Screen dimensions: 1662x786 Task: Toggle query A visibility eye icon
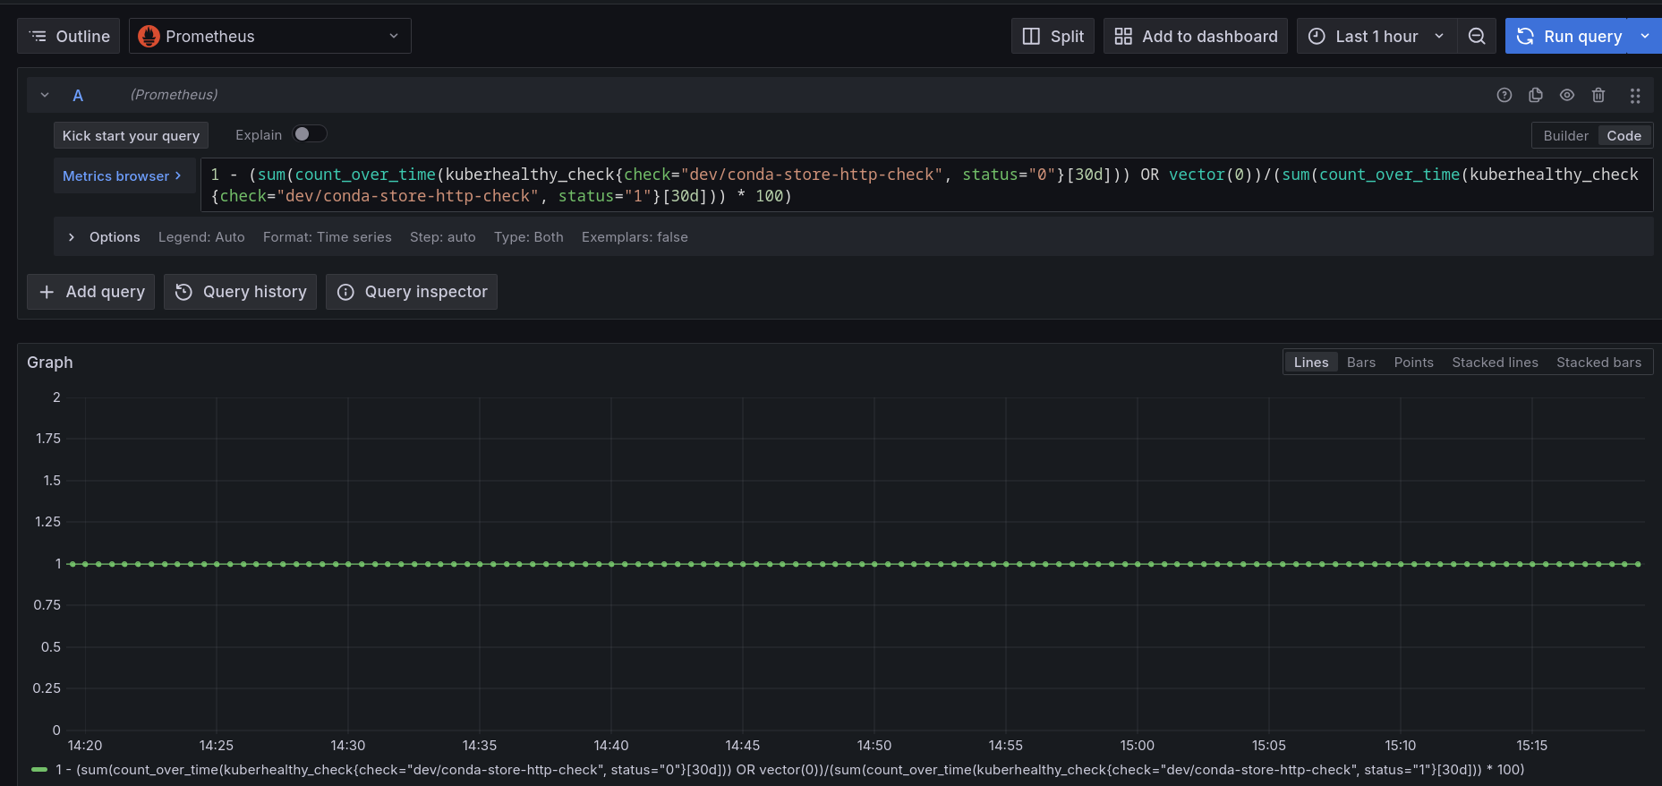click(x=1567, y=95)
